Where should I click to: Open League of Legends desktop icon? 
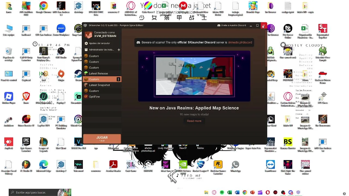point(44,145)
